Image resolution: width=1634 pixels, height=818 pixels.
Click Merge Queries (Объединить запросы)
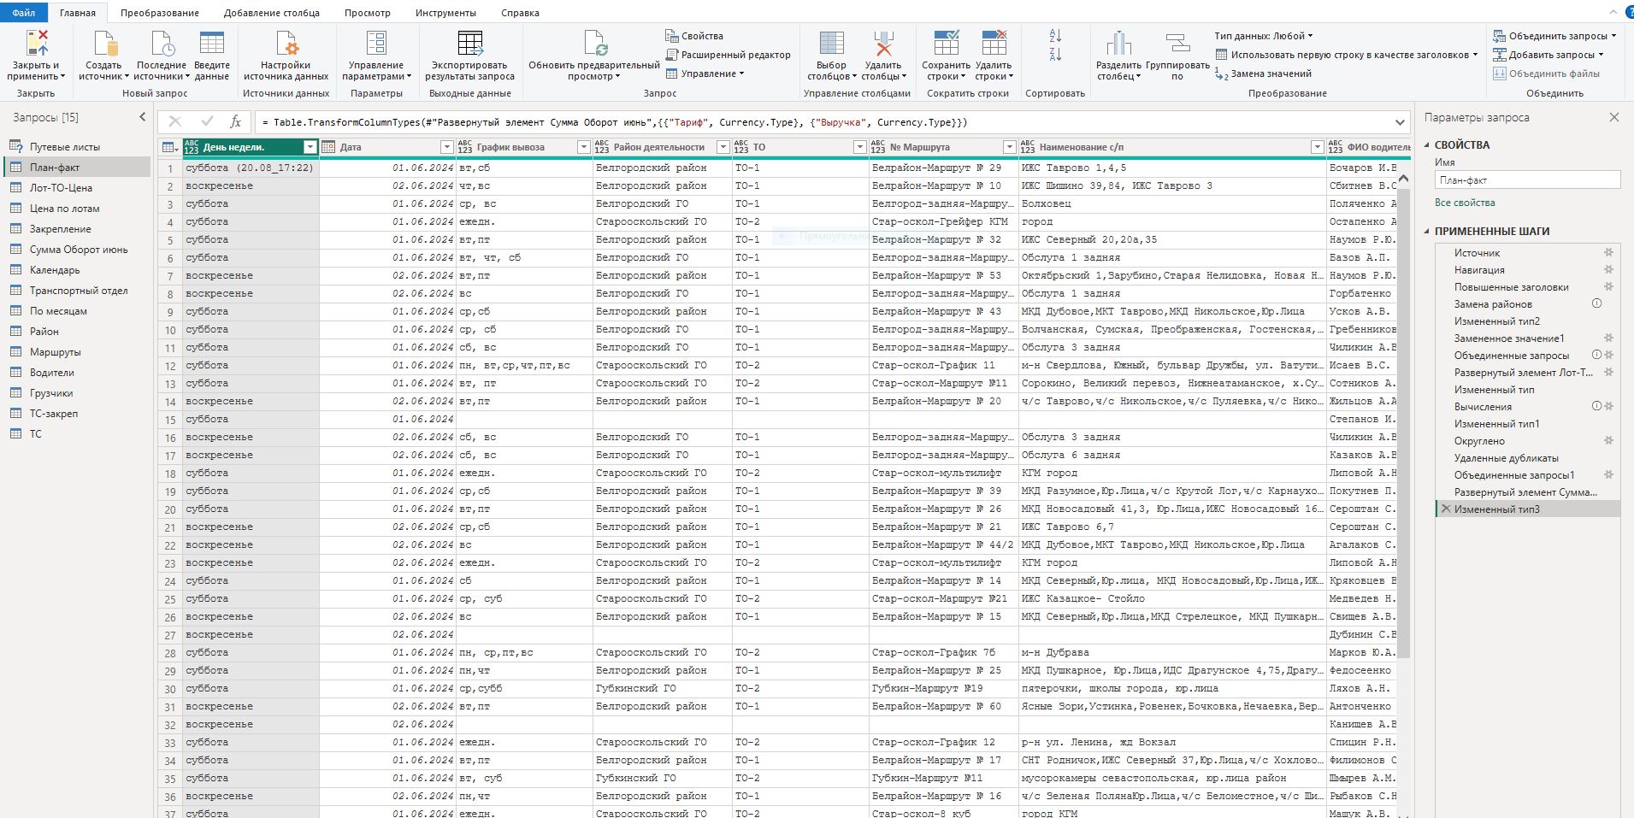click(1555, 36)
